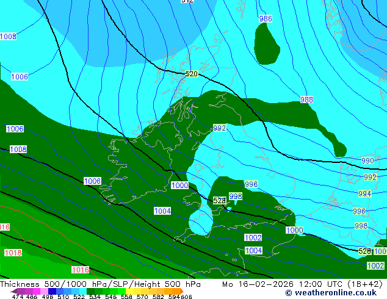Click the dark blue legend swatch above 498
Screen dimensions: 387x299
[51, 291]
